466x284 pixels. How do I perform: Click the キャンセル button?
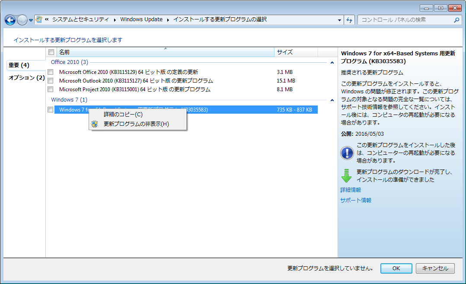435,268
